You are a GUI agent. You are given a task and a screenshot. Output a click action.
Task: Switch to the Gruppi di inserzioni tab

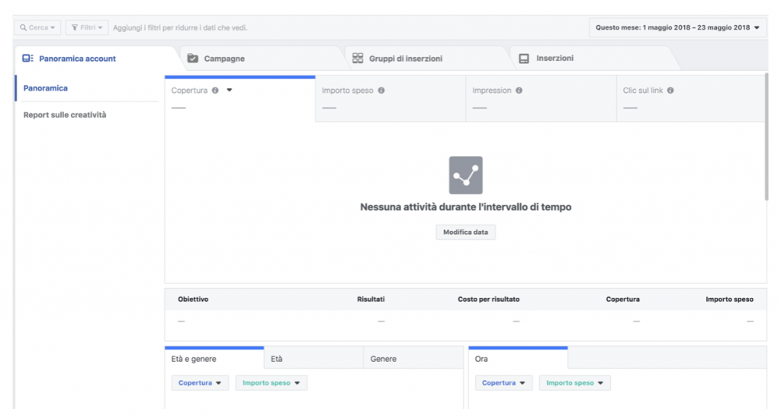426,58
